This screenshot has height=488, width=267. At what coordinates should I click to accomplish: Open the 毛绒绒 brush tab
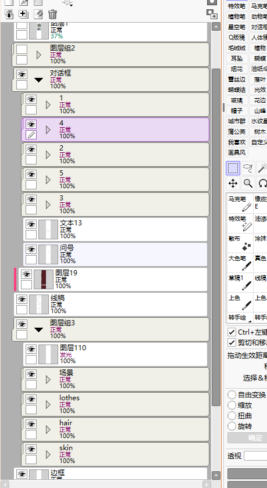click(x=237, y=48)
